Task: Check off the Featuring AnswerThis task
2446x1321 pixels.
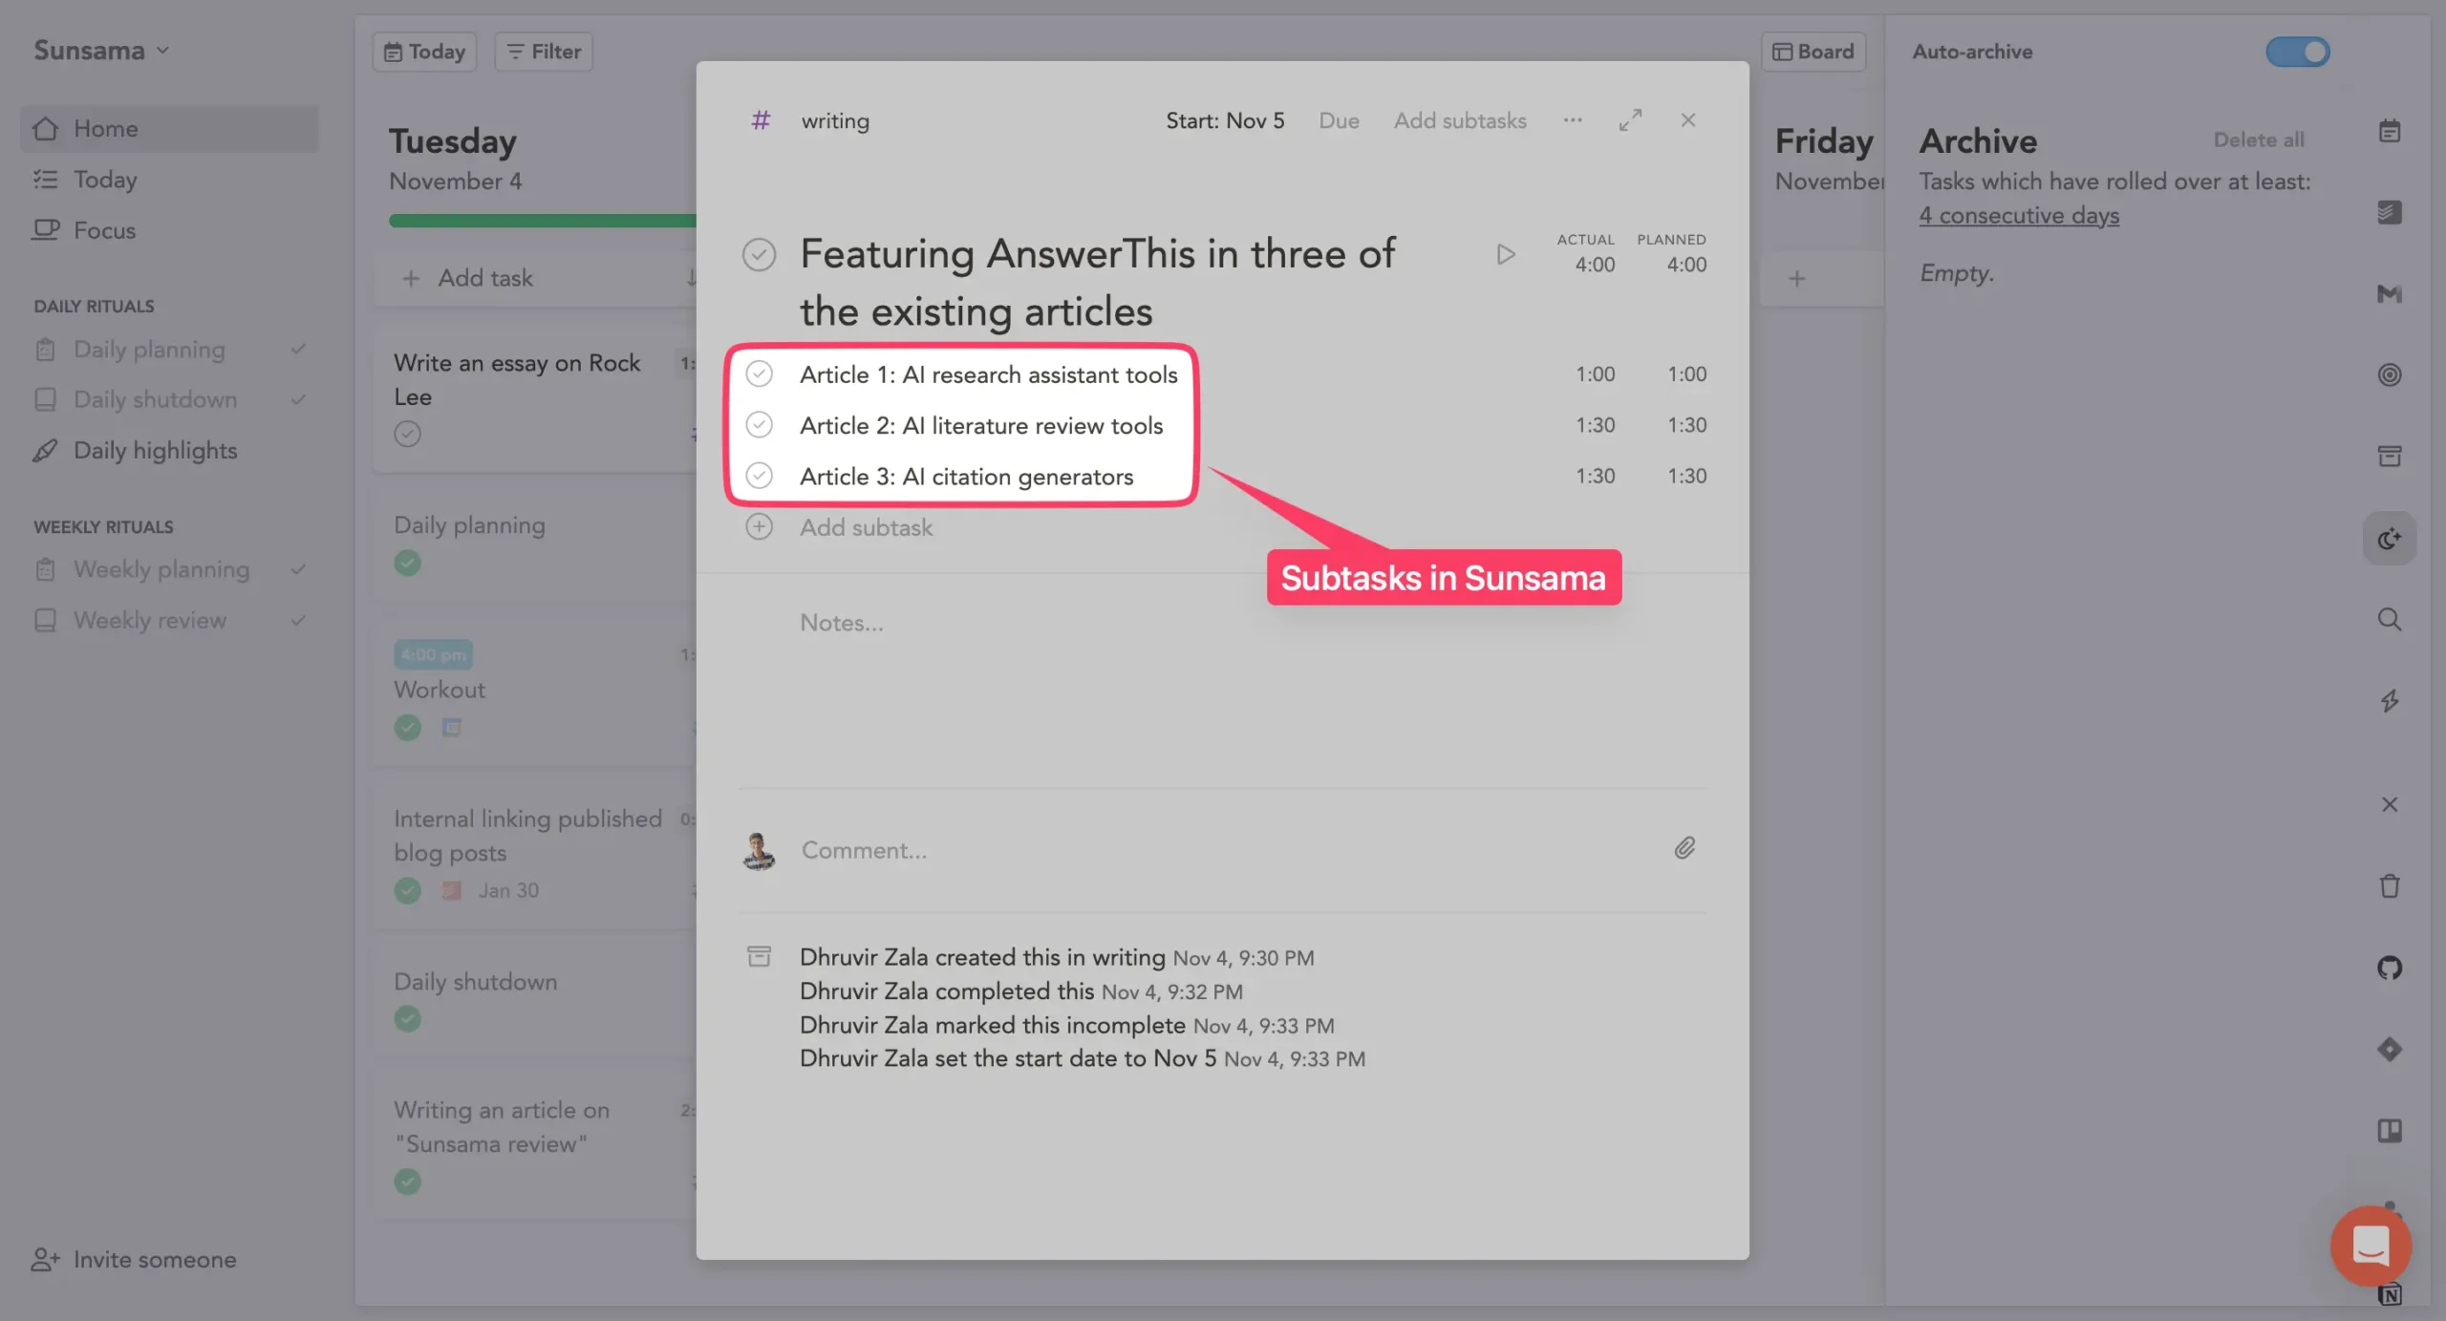Action: [x=760, y=254]
